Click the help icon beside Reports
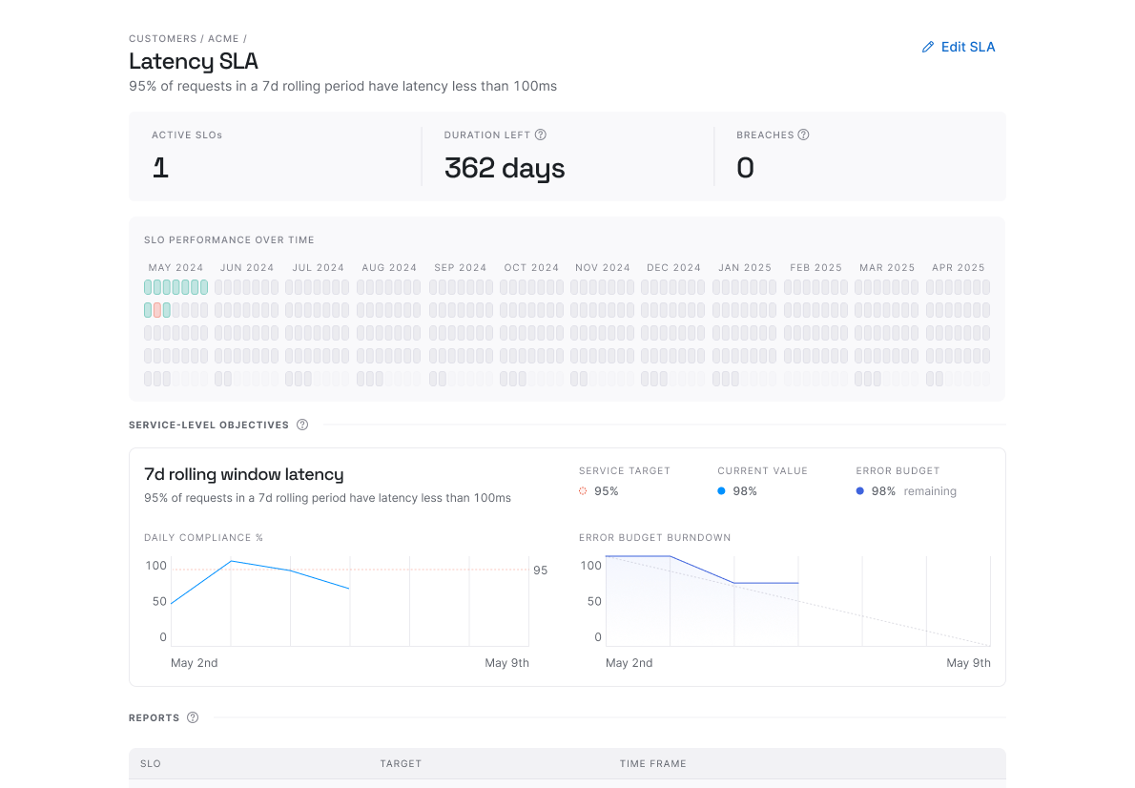This screenshot has width=1135, height=788. coord(193,717)
